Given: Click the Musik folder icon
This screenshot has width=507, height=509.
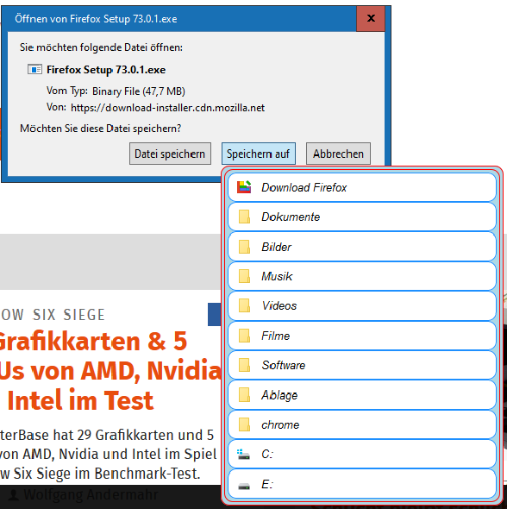Looking at the screenshot, I should tap(244, 276).
